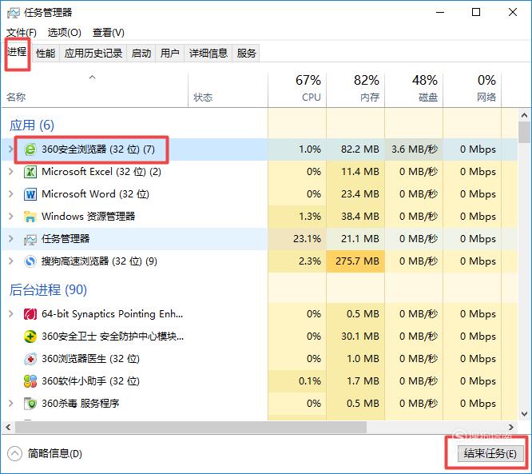The width and height of the screenshot is (532, 474).
Task: Switch to the 性能 tab
Action: coord(46,54)
